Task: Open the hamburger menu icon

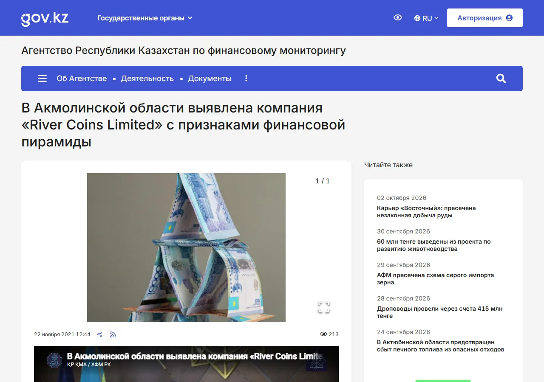Action: (x=42, y=79)
